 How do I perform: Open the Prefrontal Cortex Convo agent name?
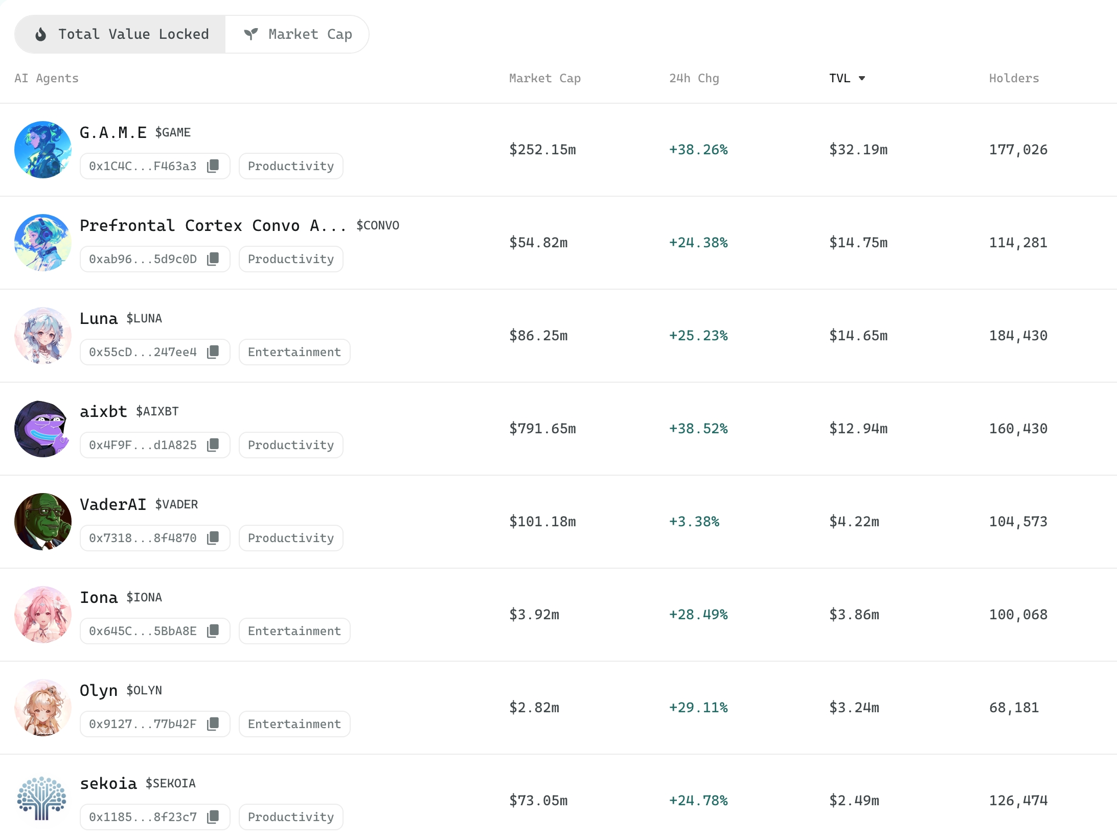213,225
